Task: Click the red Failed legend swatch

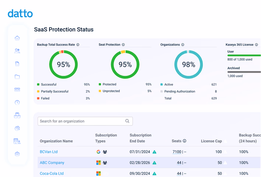Action: coord(38,98)
